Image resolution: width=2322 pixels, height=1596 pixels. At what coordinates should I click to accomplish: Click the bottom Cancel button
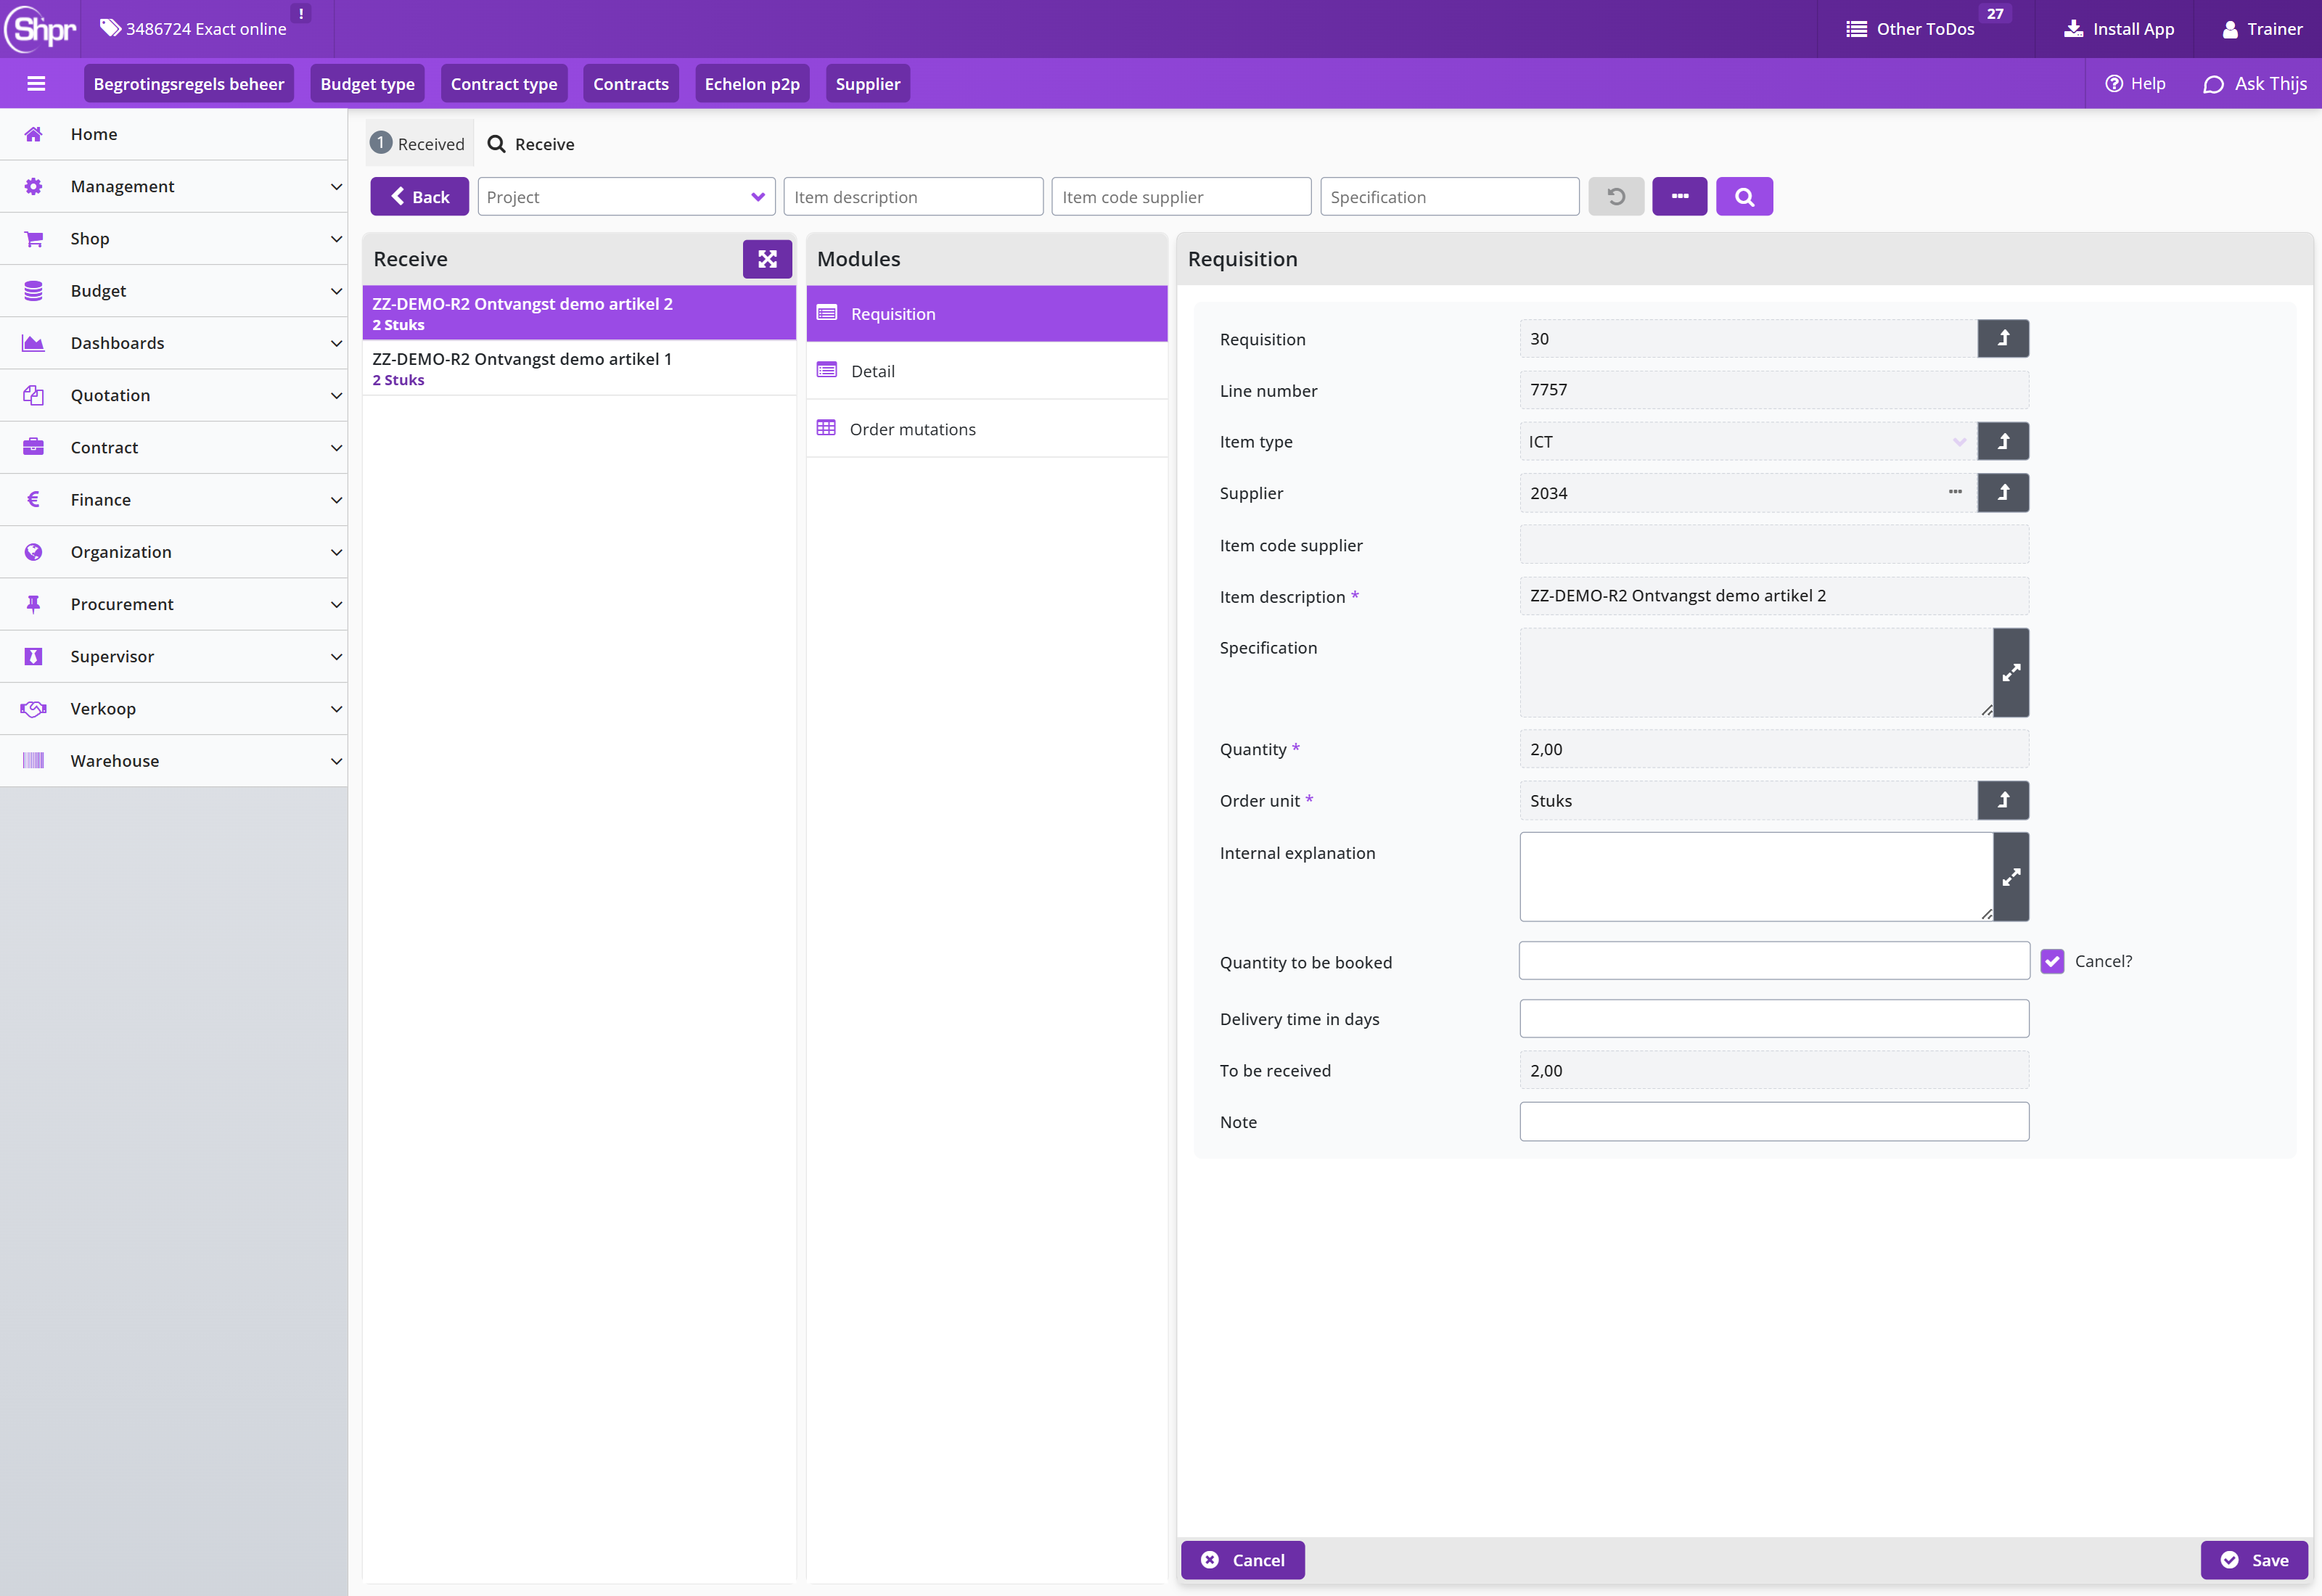[x=1243, y=1560]
